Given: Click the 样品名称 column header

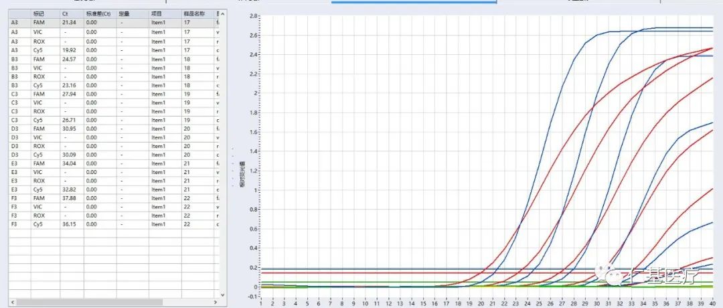Looking at the screenshot, I should click(194, 13).
